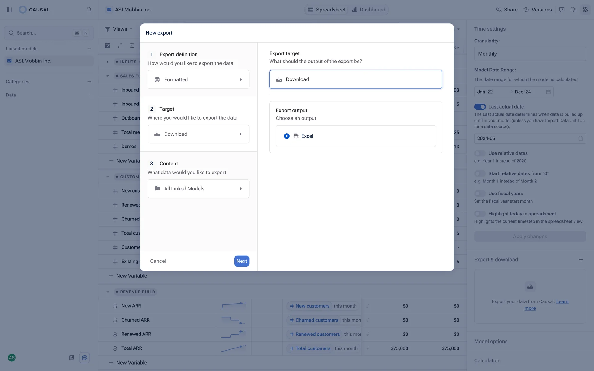Viewport: 594px width, 371px height.
Task: Collapse the Revenue Build section
Action: click(x=108, y=292)
